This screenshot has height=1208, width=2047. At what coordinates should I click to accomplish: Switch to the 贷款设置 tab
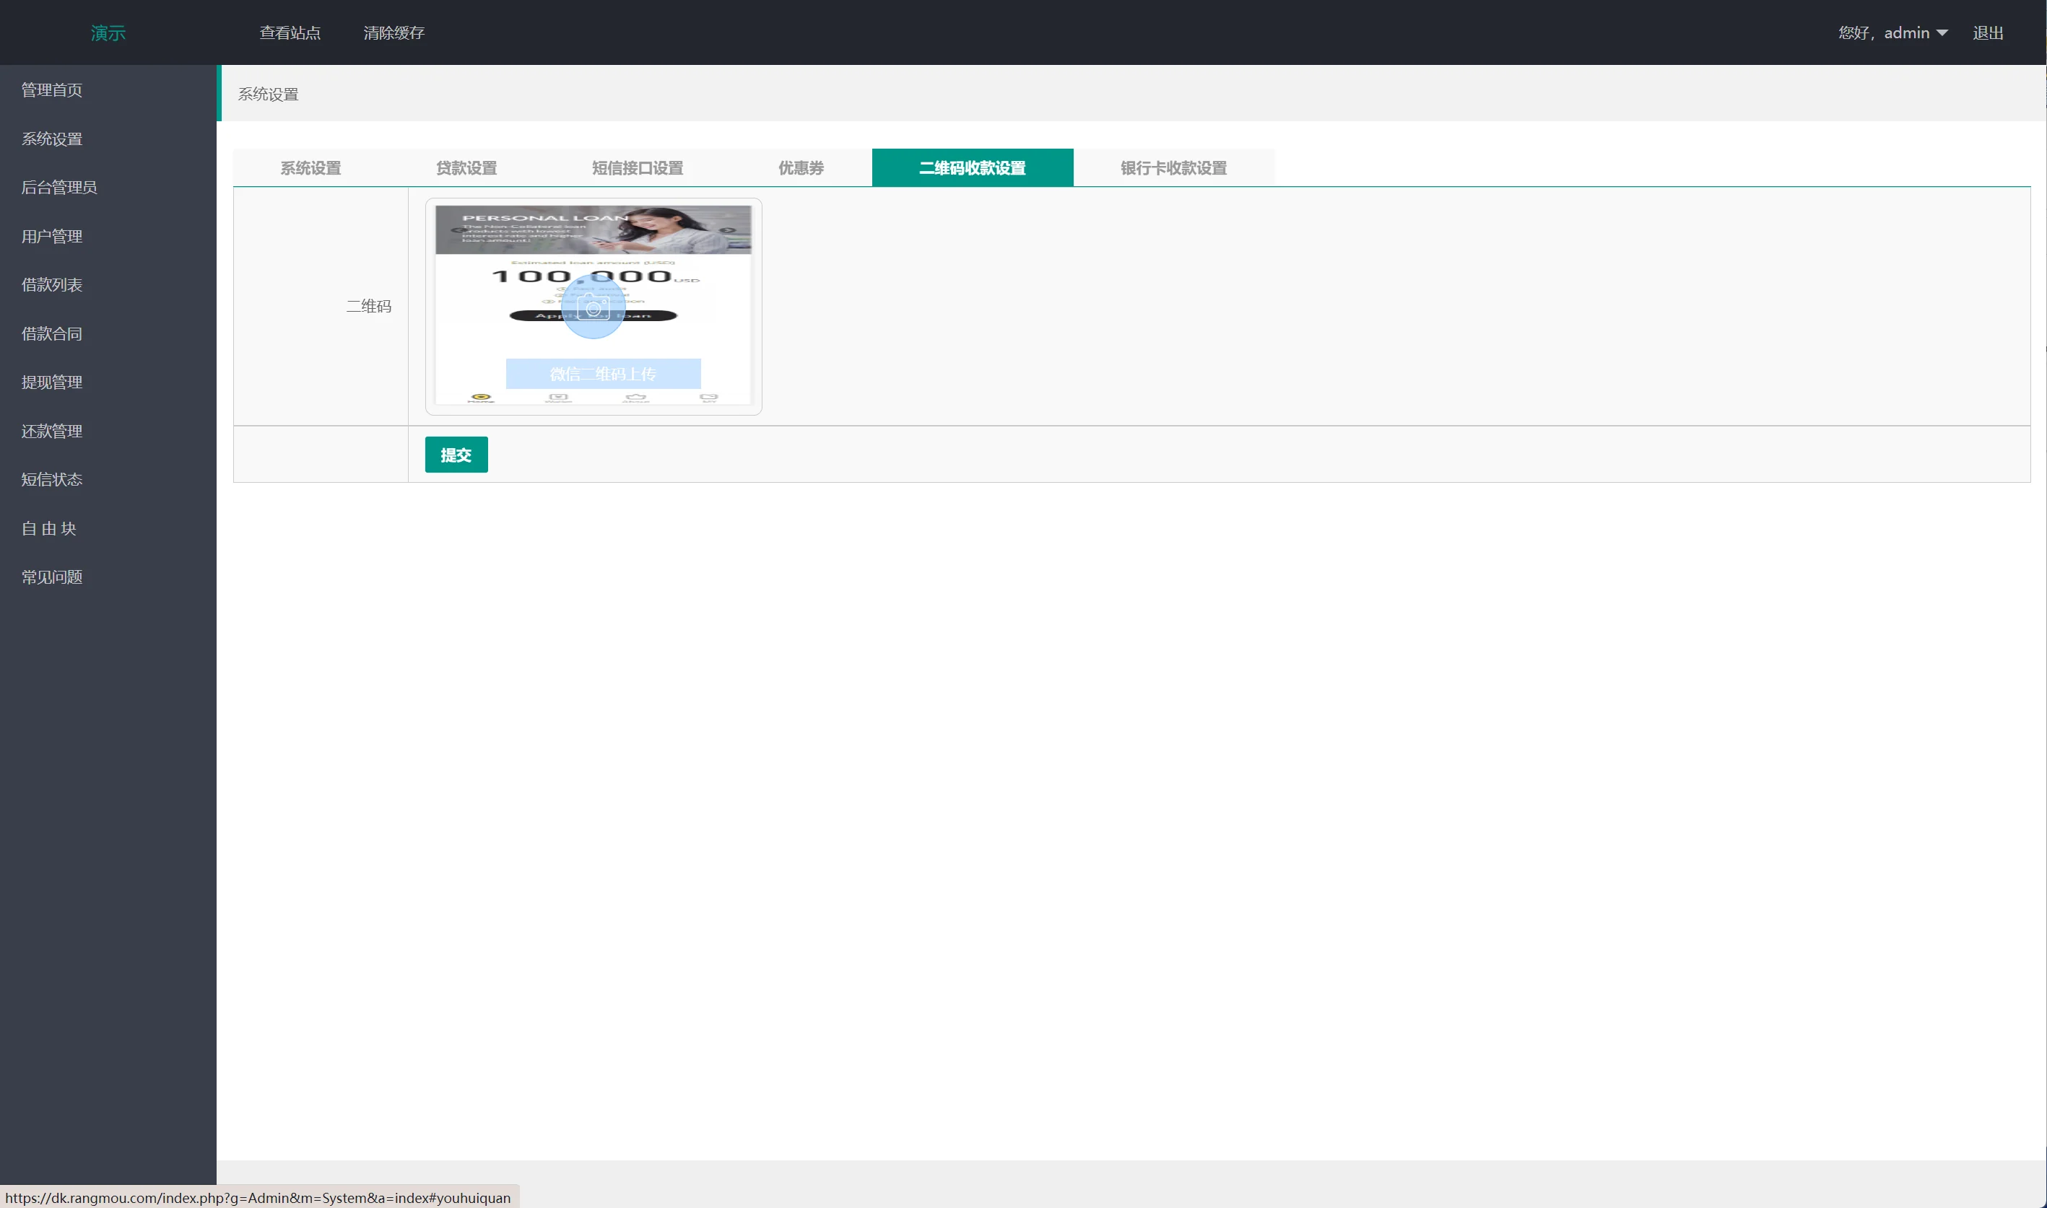tap(466, 167)
